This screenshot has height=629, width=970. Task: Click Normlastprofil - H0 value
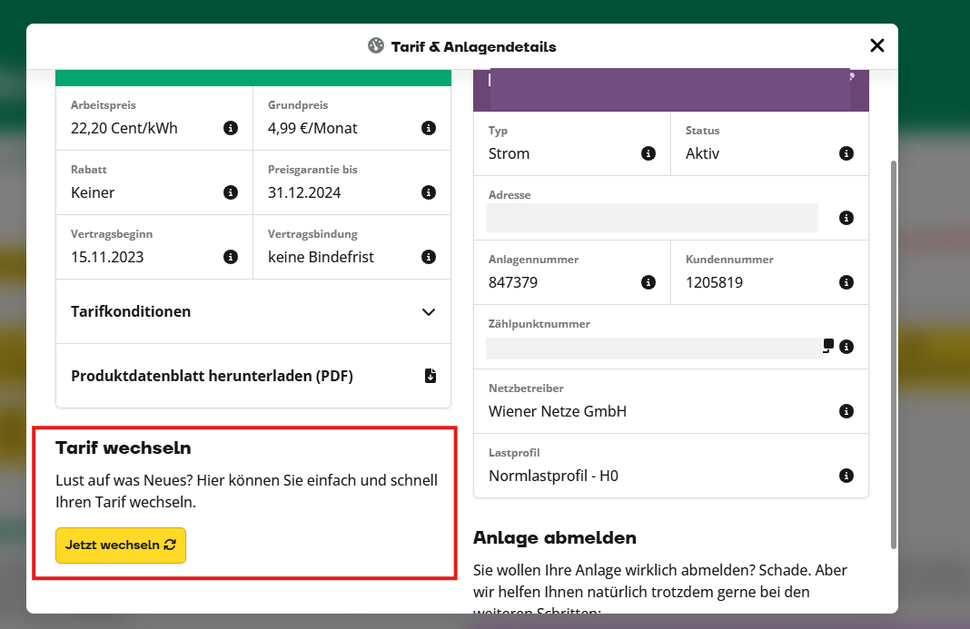pos(553,476)
